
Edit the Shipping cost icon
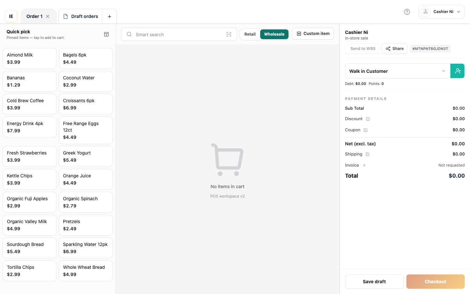pos(368,154)
